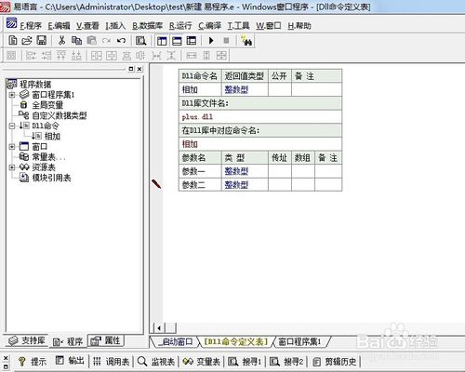This screenshot has height=372, width=465.
Task: Open the 提示 bottom tab
Action: 33,362
